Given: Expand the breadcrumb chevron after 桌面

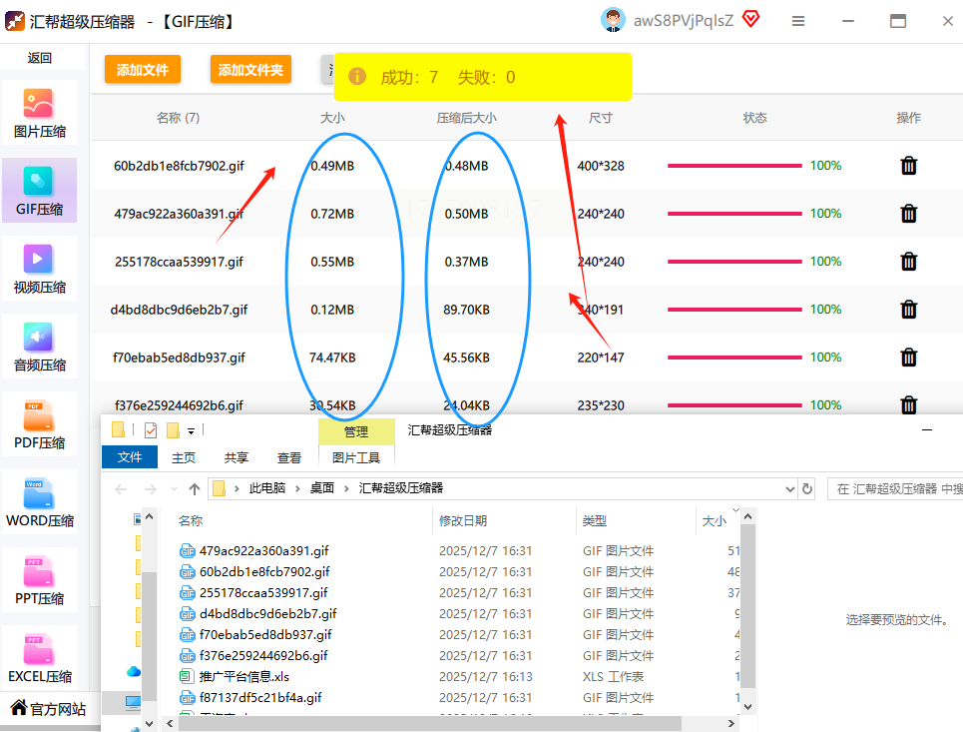Looking at the screenshot, I should point(346,488).
